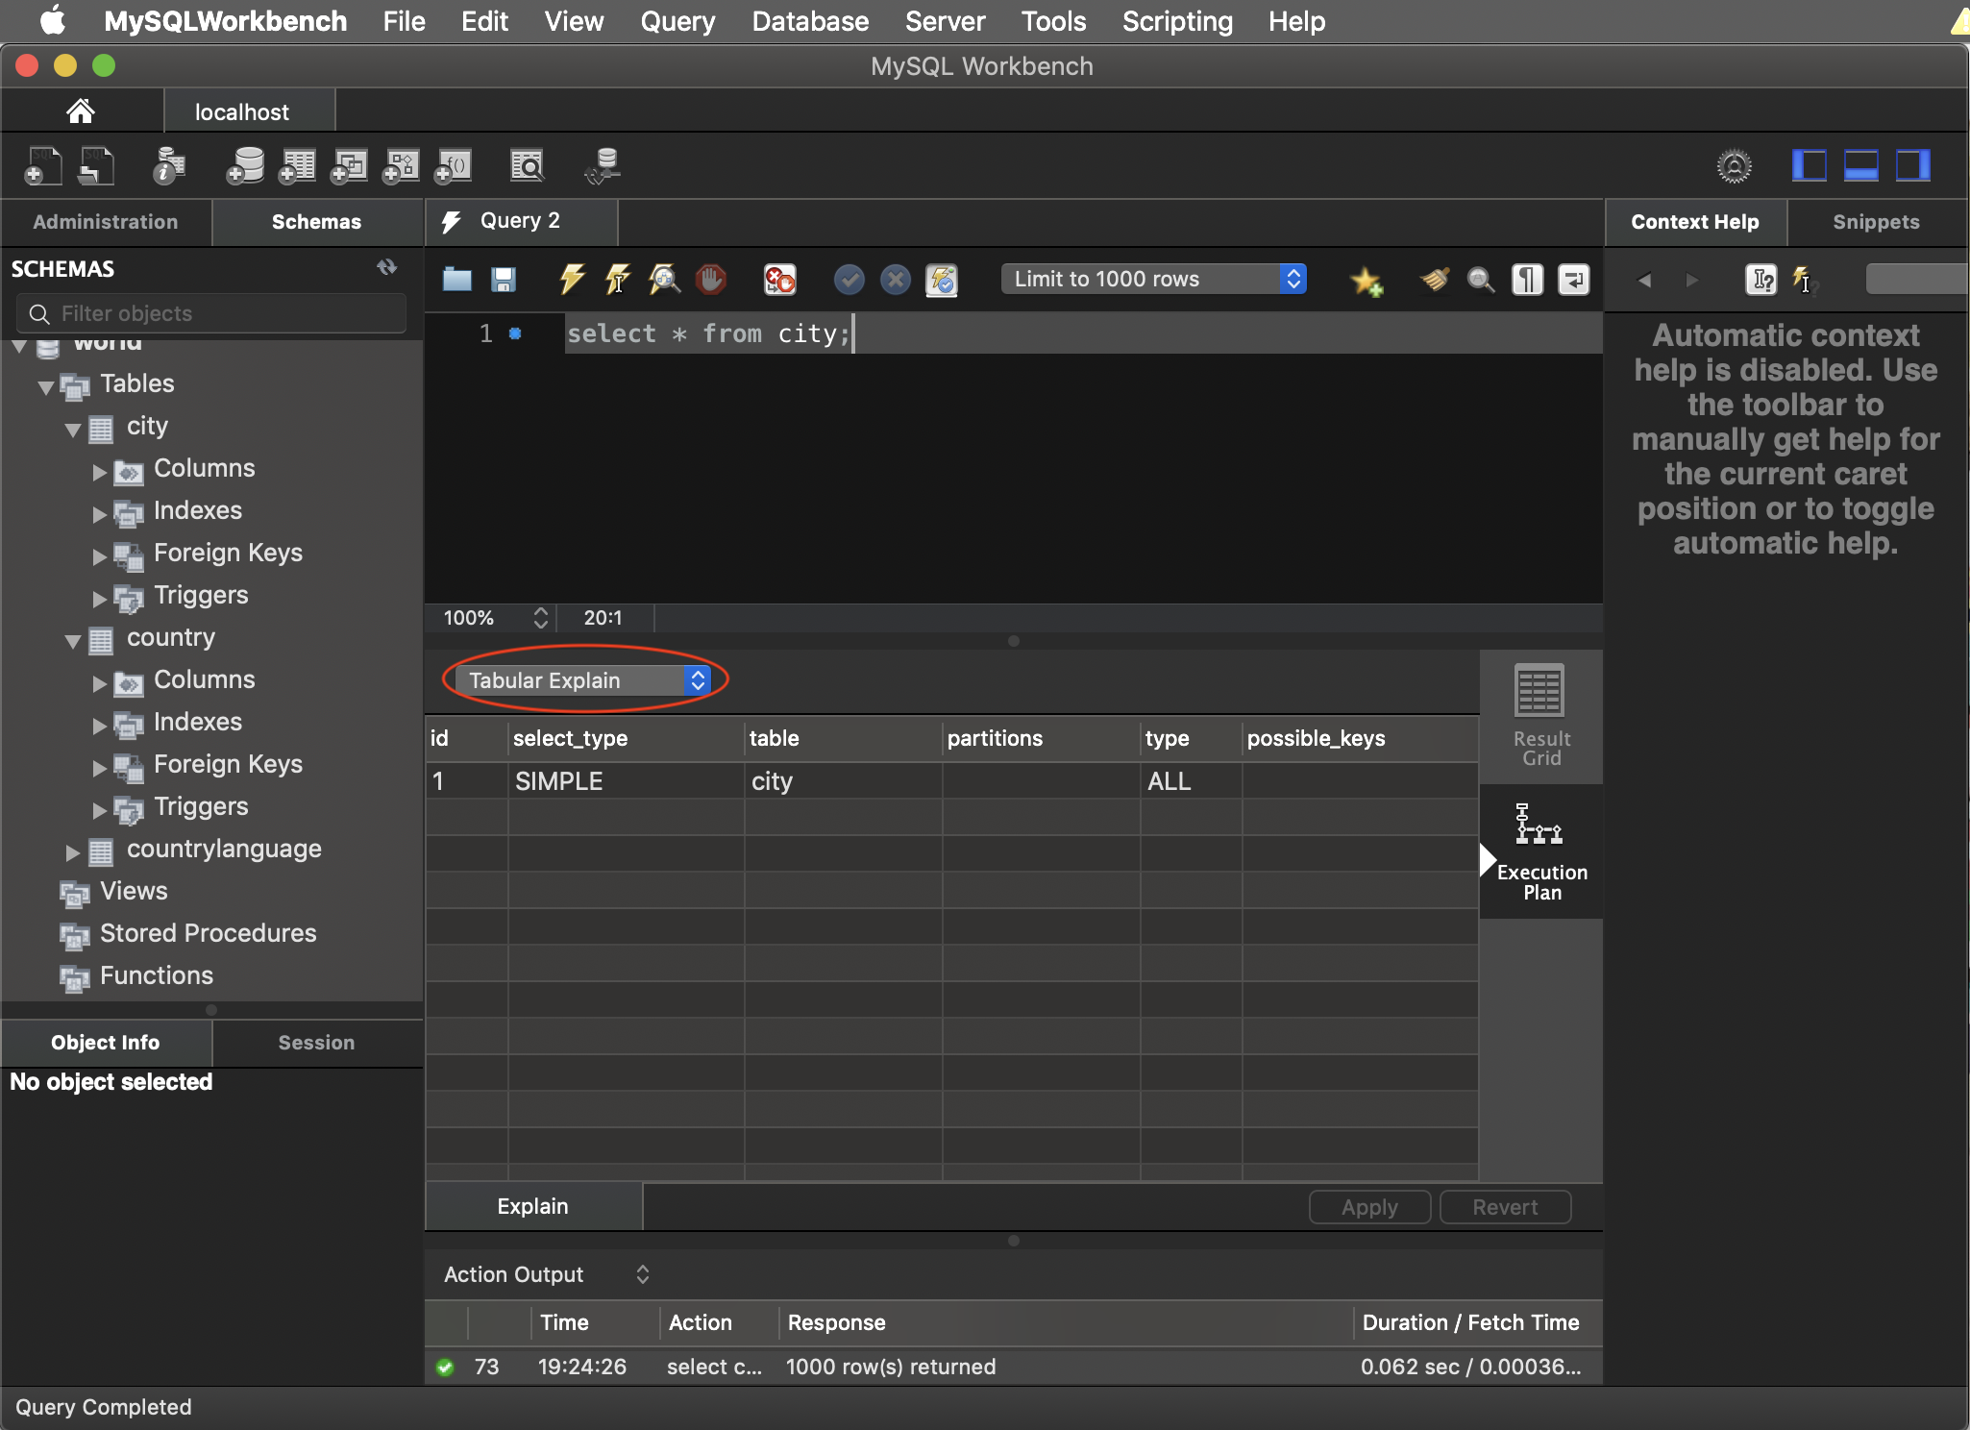Stop query execution hand icon
This screenshot has height=1430, width=1970.
(x=711, y=280)
